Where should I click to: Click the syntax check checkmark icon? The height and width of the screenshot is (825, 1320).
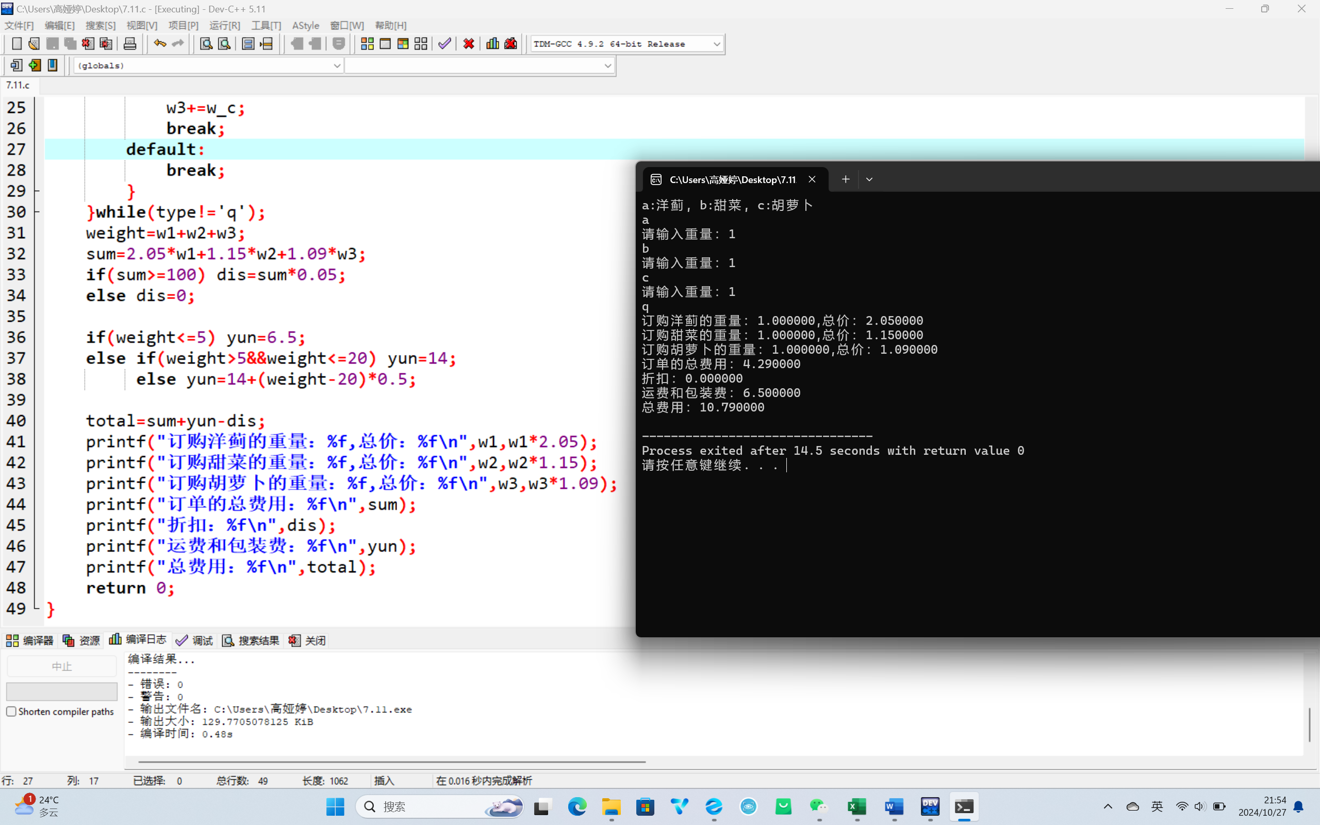coord(444,44)
